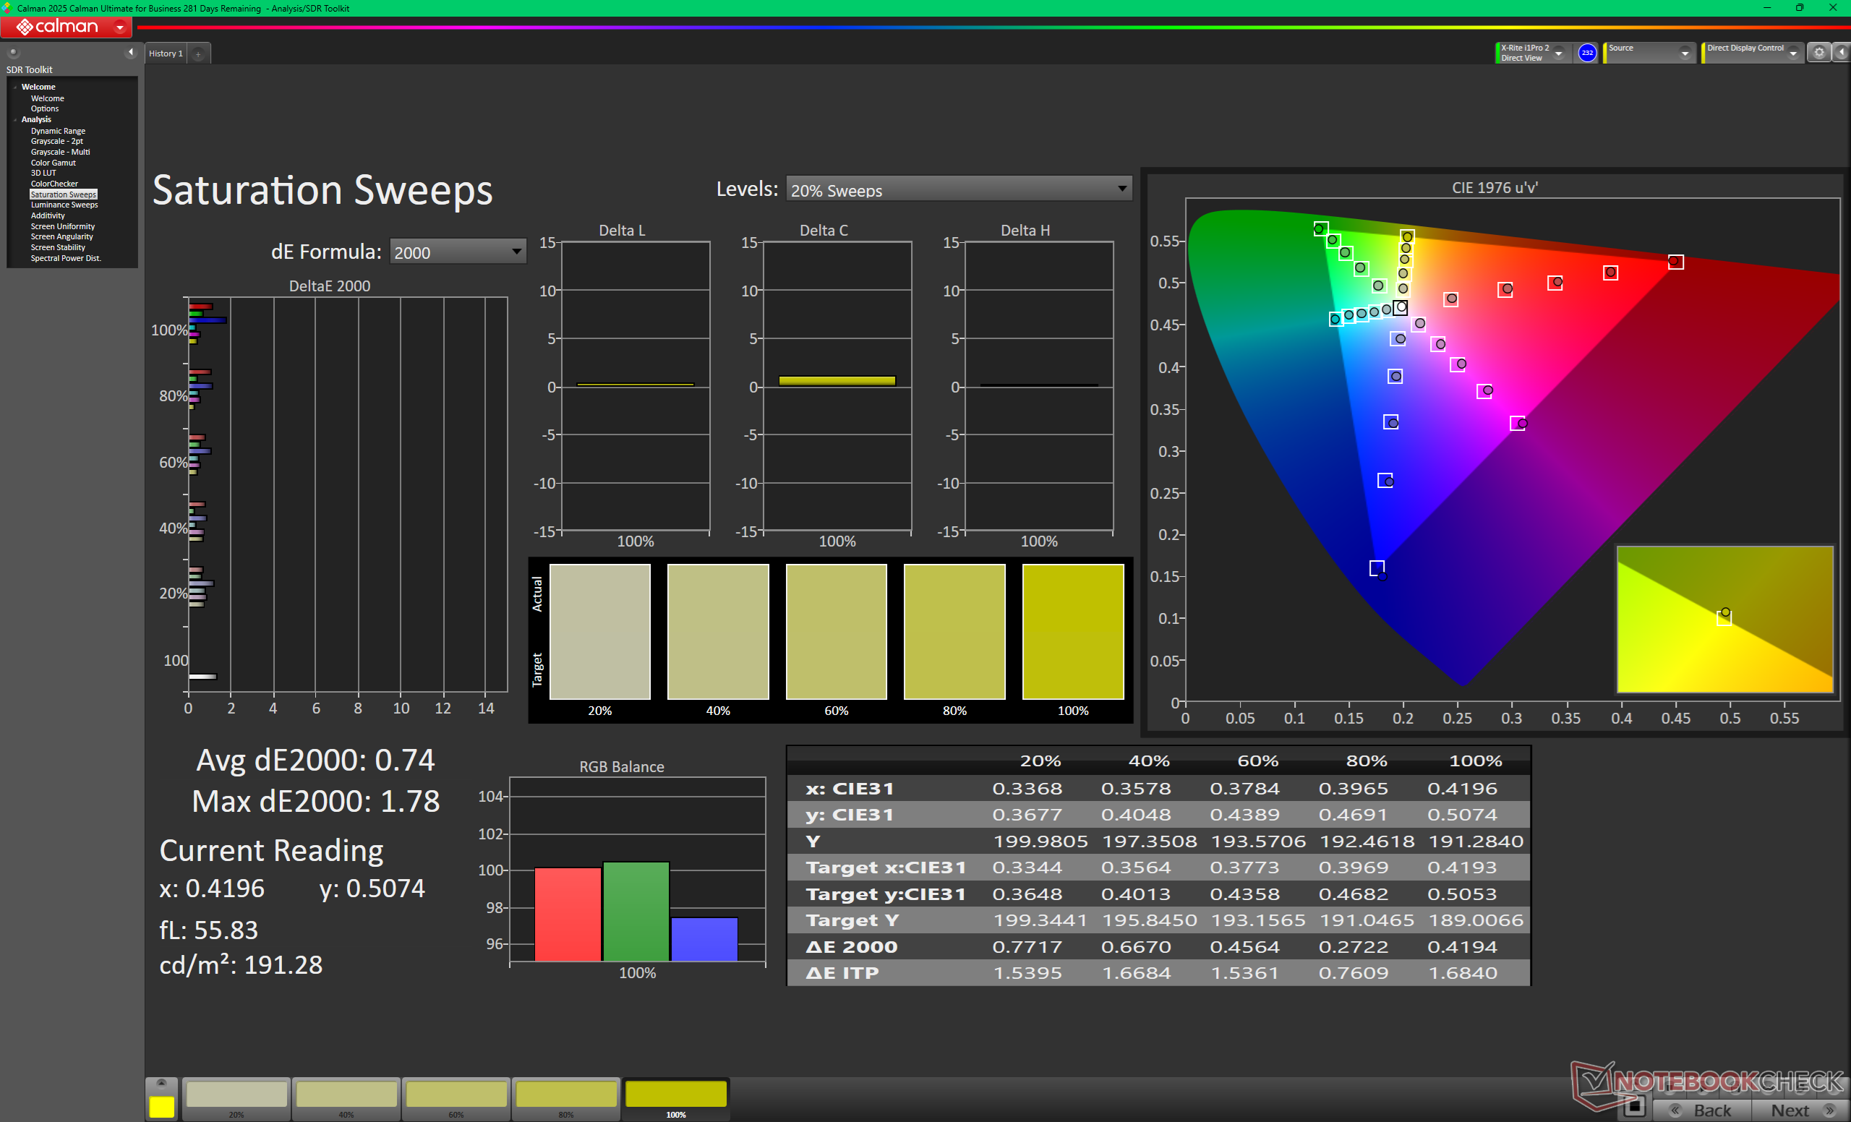Image resolution: width=1851 pixels, height=1122 pixels.
Task: Open settings gear in top right
Action: (x=1818, y=53)
